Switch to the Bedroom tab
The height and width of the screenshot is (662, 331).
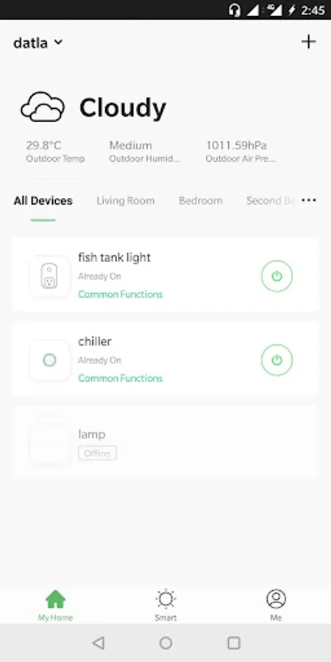click(201, 201)
